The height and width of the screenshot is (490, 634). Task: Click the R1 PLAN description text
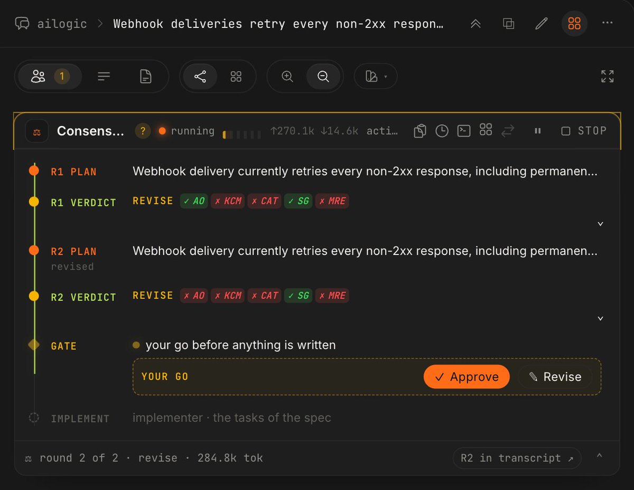tap(365, 172)
